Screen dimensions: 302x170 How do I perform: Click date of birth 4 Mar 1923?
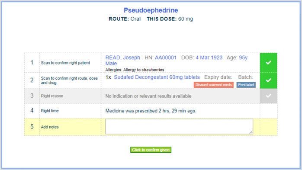coord(209,58)
